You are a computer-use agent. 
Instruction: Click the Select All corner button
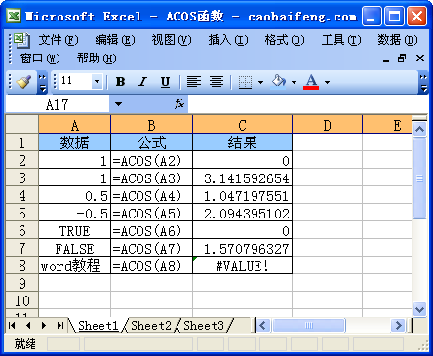point(22,124)
